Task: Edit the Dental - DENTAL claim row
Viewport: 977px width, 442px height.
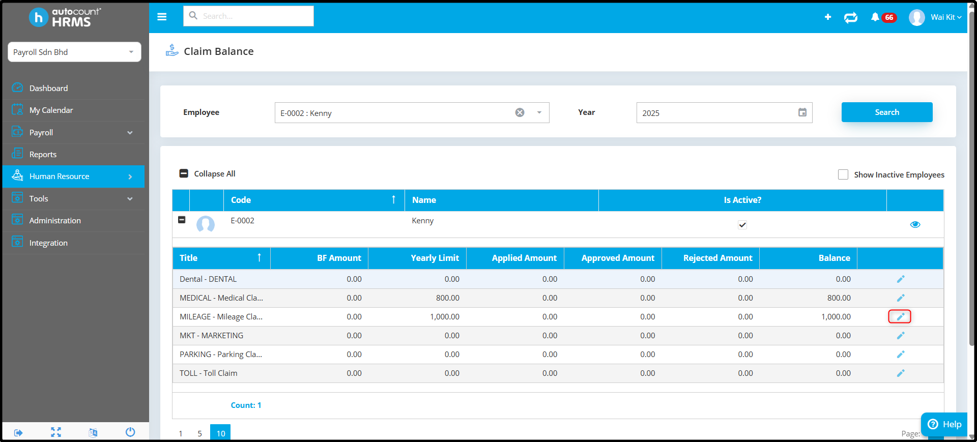Action: [900, 279]
